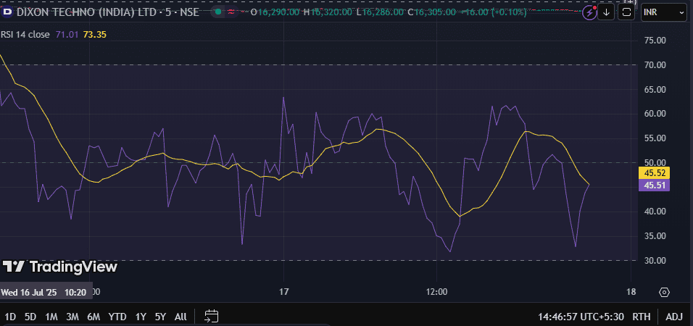This screenshot has height=326, width=693.
Task: Click the open price O16,290.00 value
Action: coord(275,12)
